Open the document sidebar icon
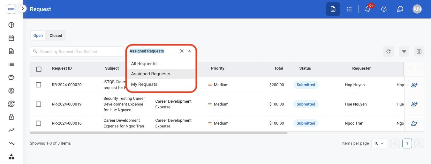This screenshot has height=164, width=431. [x=11, y=51]
